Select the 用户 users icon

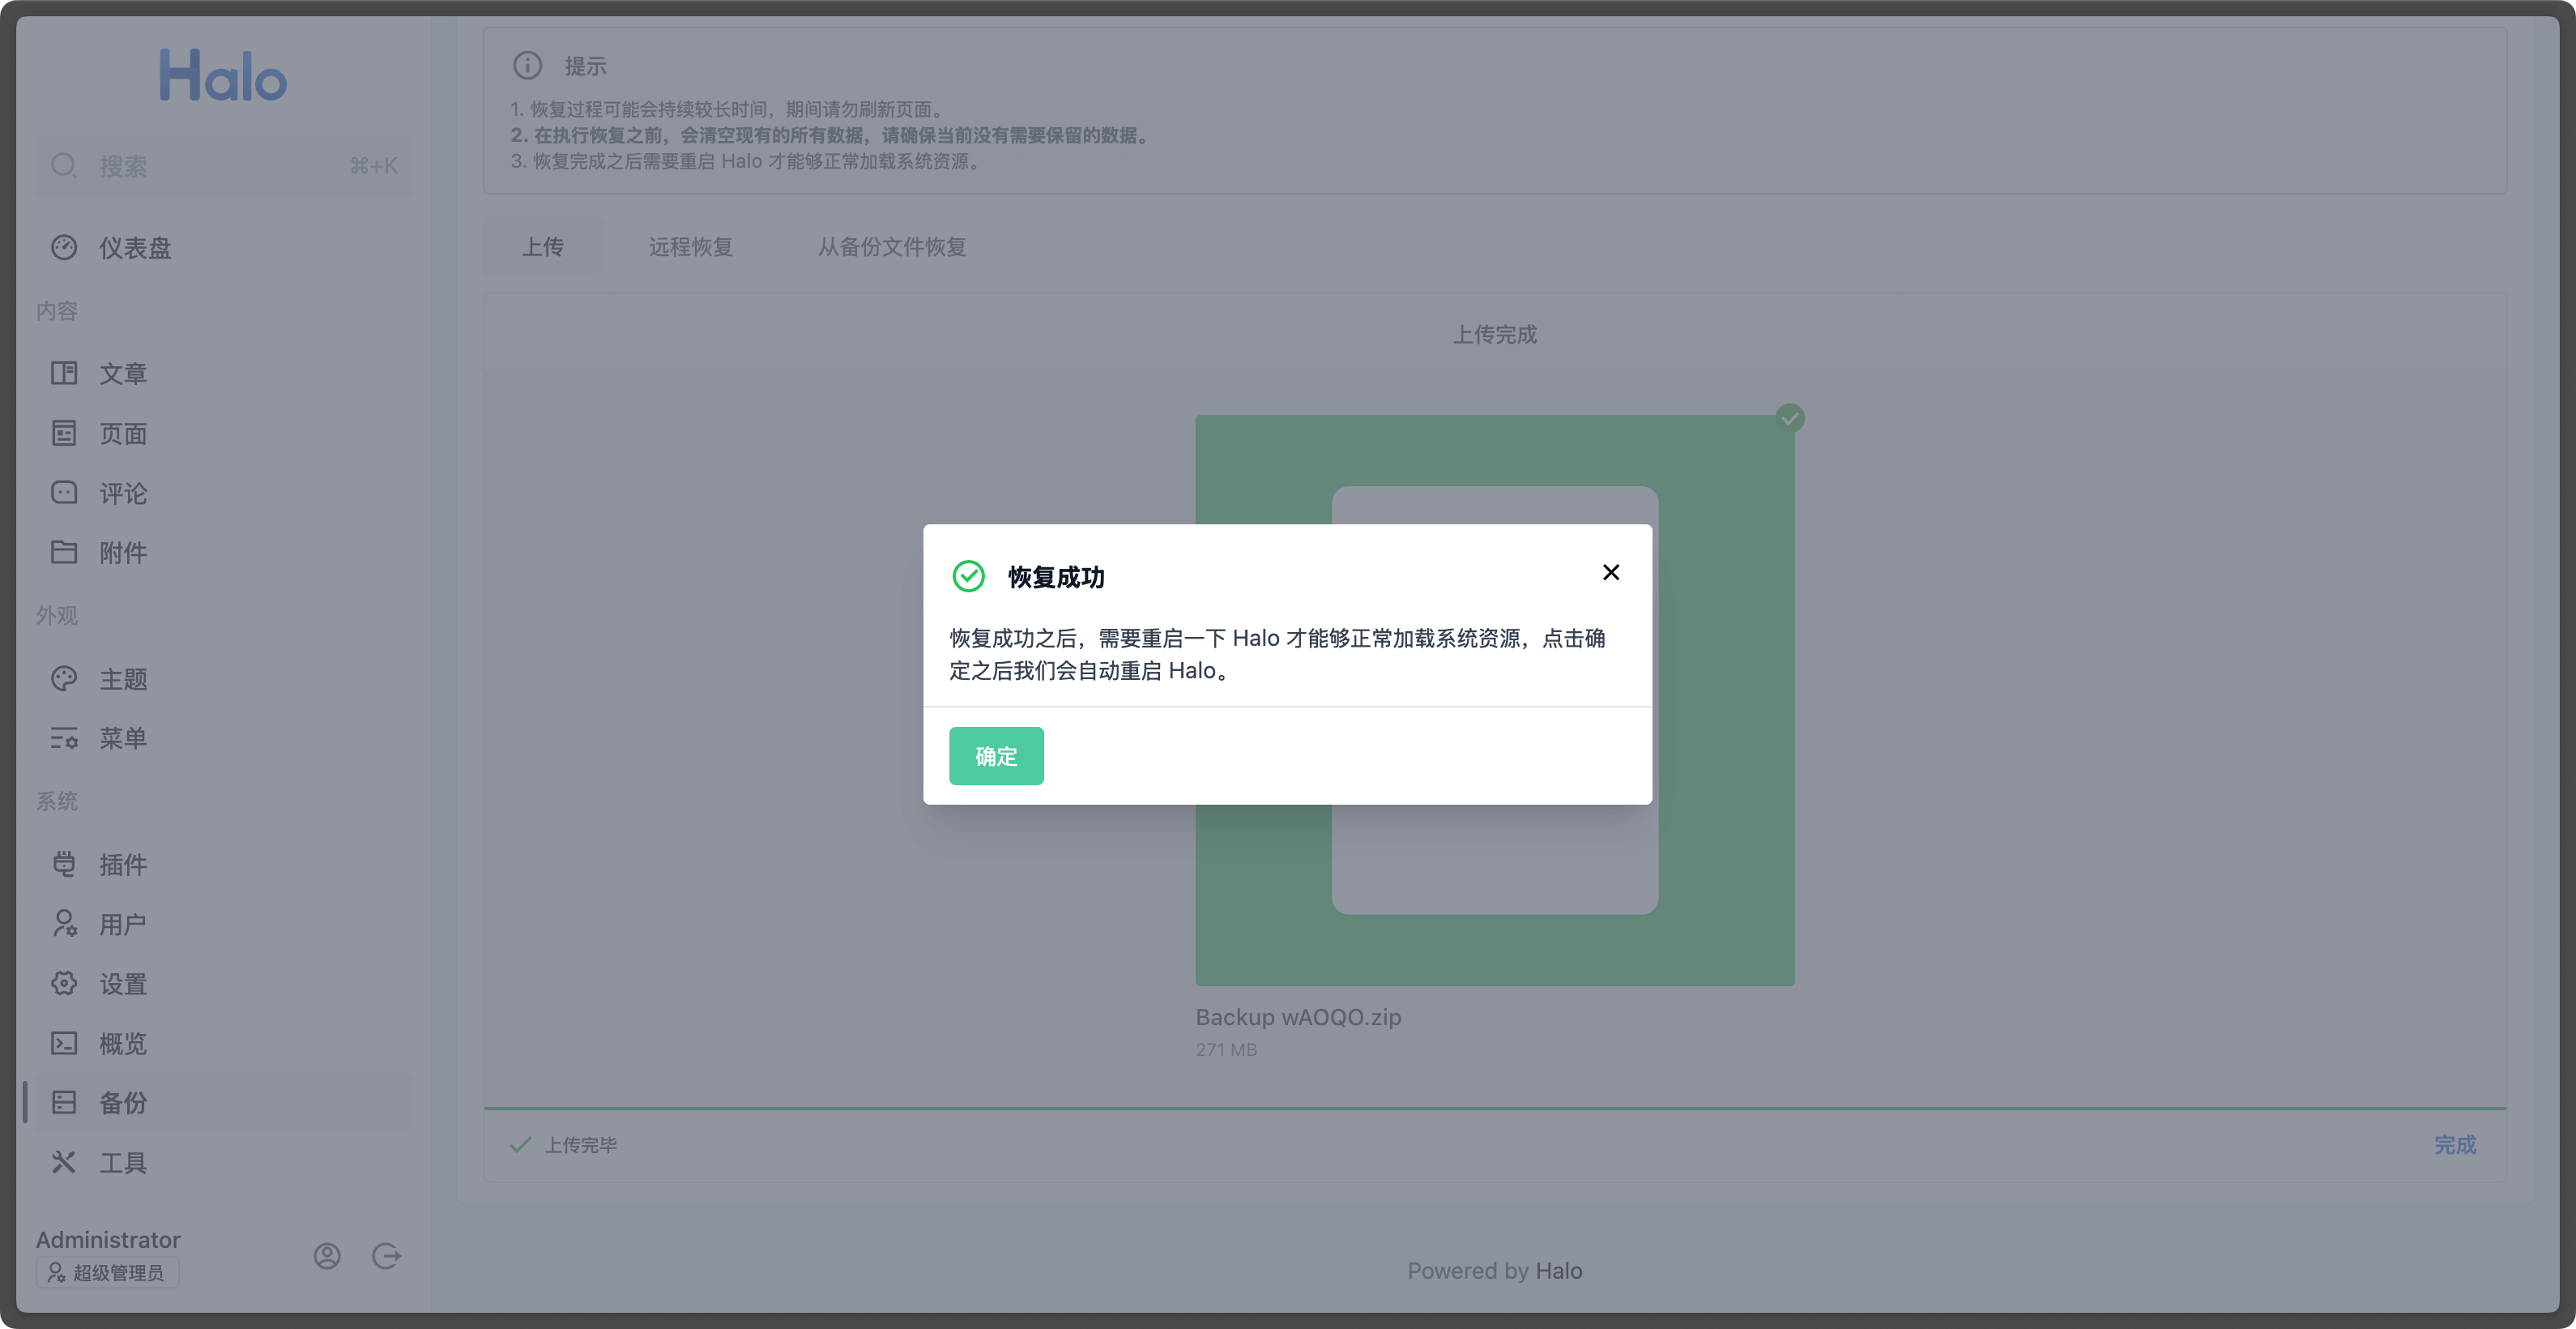(x=64, y=923)
